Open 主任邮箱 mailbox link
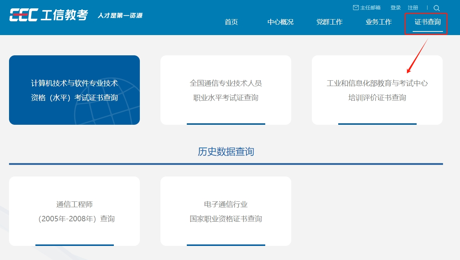This screenshot has width=460, height=260. point(367,8)
